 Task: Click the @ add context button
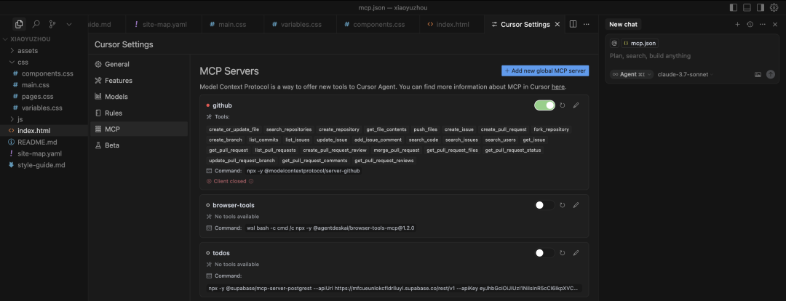(614, 44)
